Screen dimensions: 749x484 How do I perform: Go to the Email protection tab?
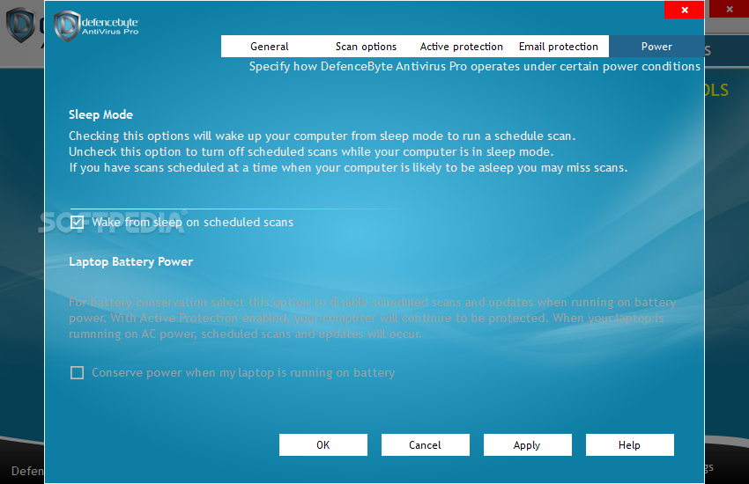coord(559,47)
